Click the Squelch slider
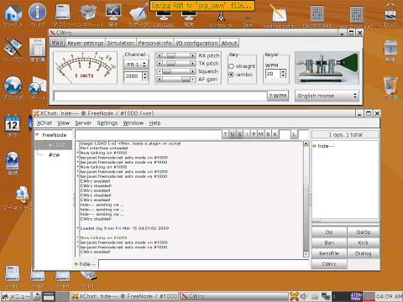The width and height of the screenshot is (403, 302). [x=176, y=71]
